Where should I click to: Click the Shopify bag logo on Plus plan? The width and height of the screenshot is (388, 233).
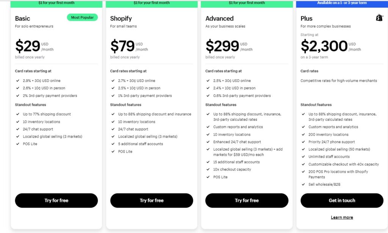379,17
